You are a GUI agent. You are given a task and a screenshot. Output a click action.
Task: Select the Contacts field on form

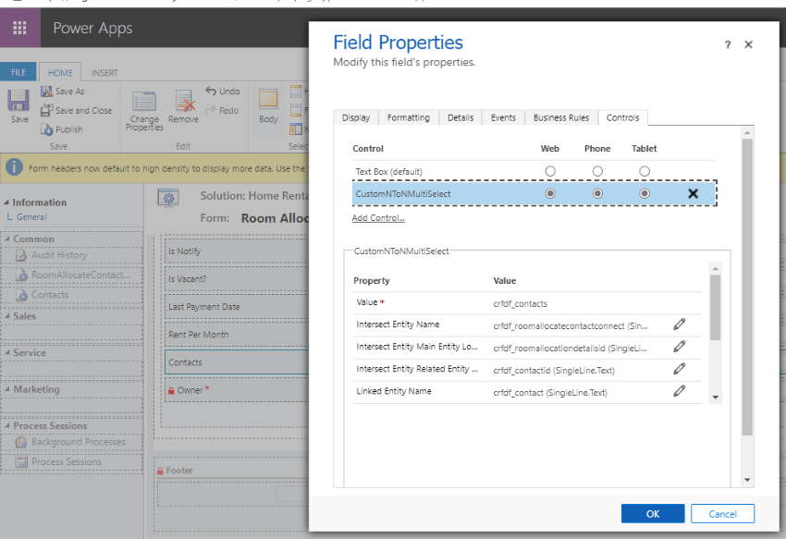pos(237,362)
